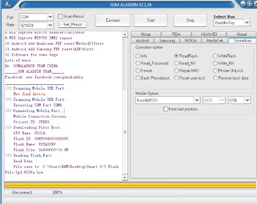Open the NOR flash type dropdown
257x204 pixels.
[x=222, y=100]
